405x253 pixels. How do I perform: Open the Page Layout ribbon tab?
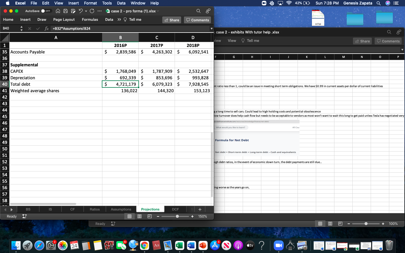(x=64, y=19)
